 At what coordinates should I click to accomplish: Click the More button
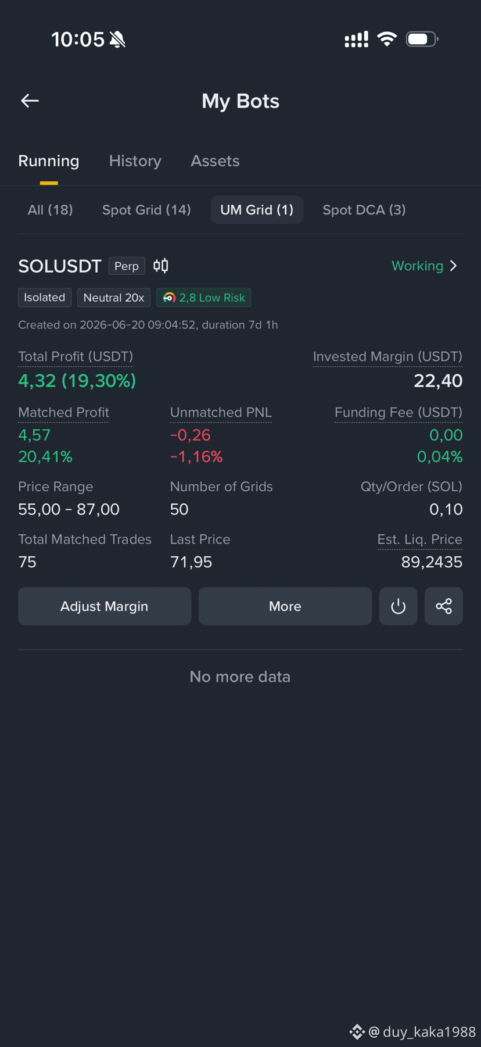[285, 606]
